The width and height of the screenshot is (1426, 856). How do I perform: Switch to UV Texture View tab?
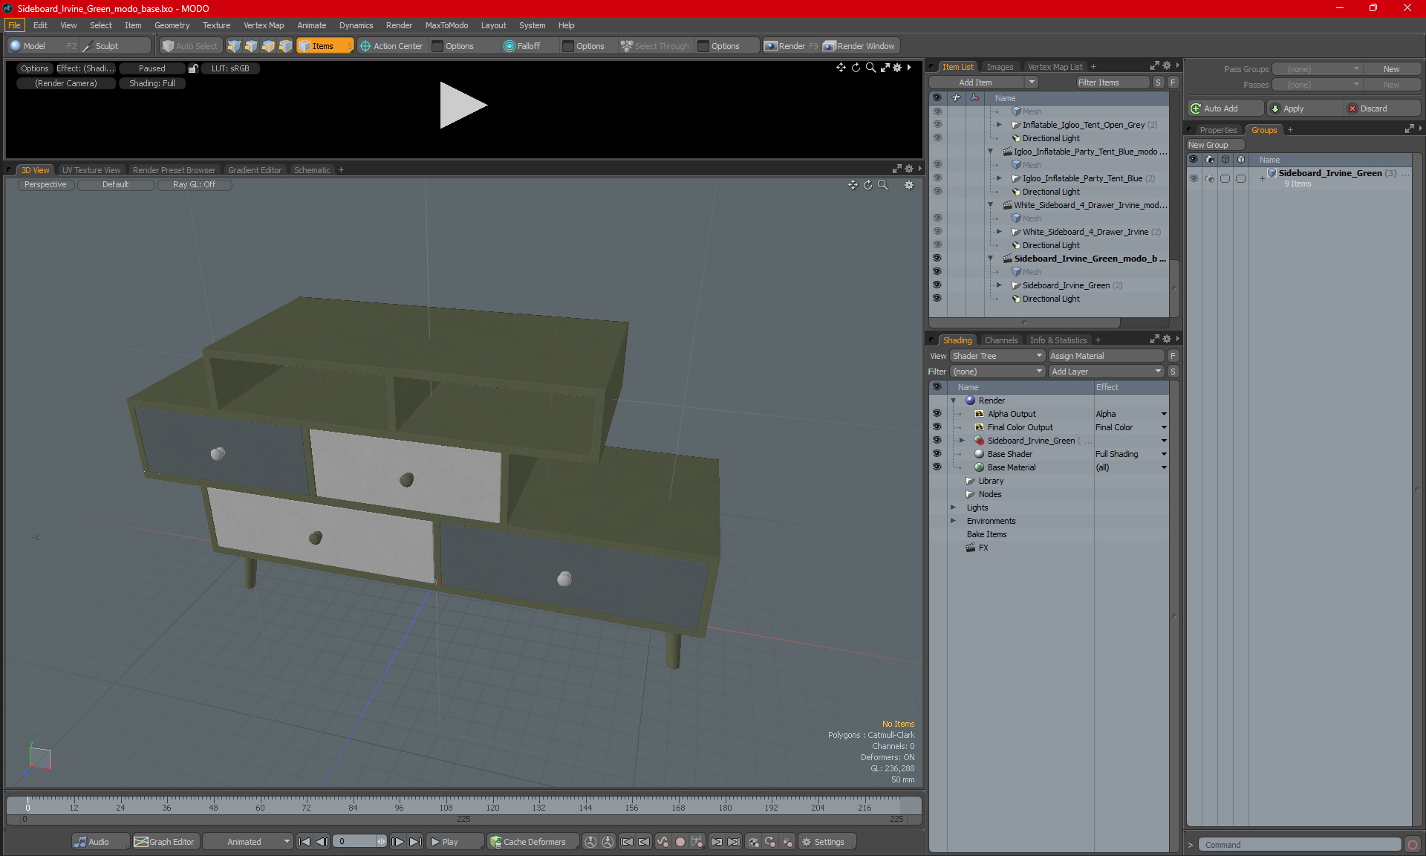point(91,170)
